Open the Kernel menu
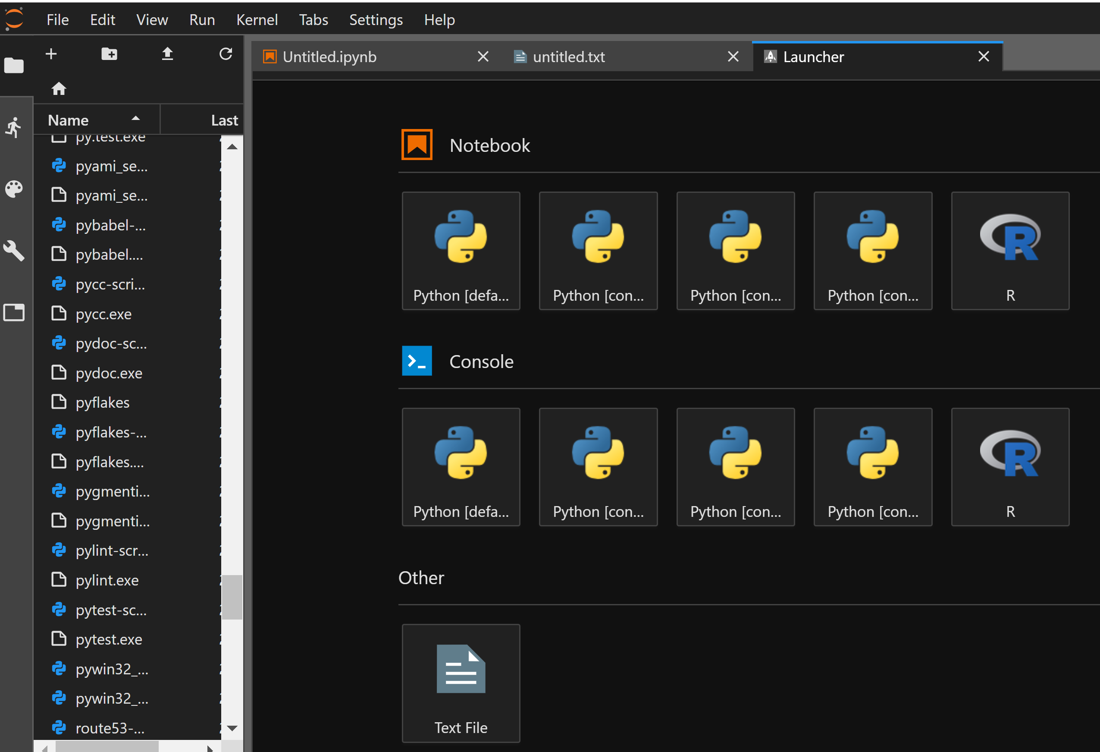 (x=257, y=20)
